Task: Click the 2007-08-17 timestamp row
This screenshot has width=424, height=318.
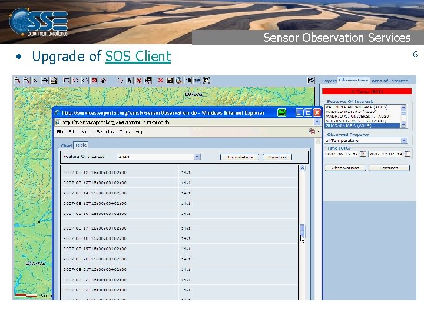Action: (180, 228)
